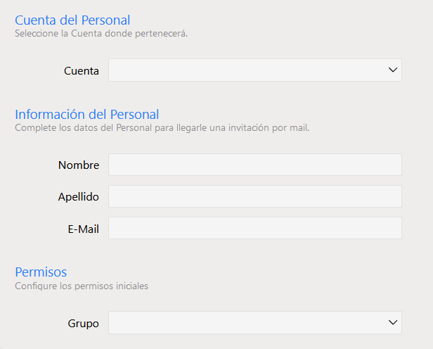
Task: Focus the Nombre text field
Action: point(254,165)
